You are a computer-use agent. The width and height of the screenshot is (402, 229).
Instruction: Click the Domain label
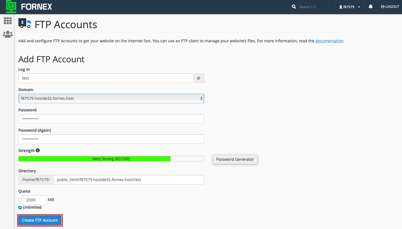26,90
